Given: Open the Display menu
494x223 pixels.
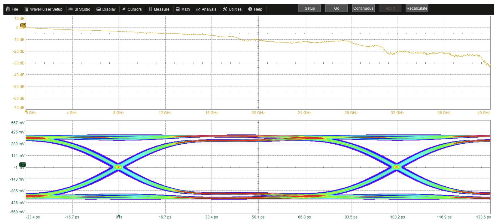Looking at the screenshot, I should (x=106, y=9).
